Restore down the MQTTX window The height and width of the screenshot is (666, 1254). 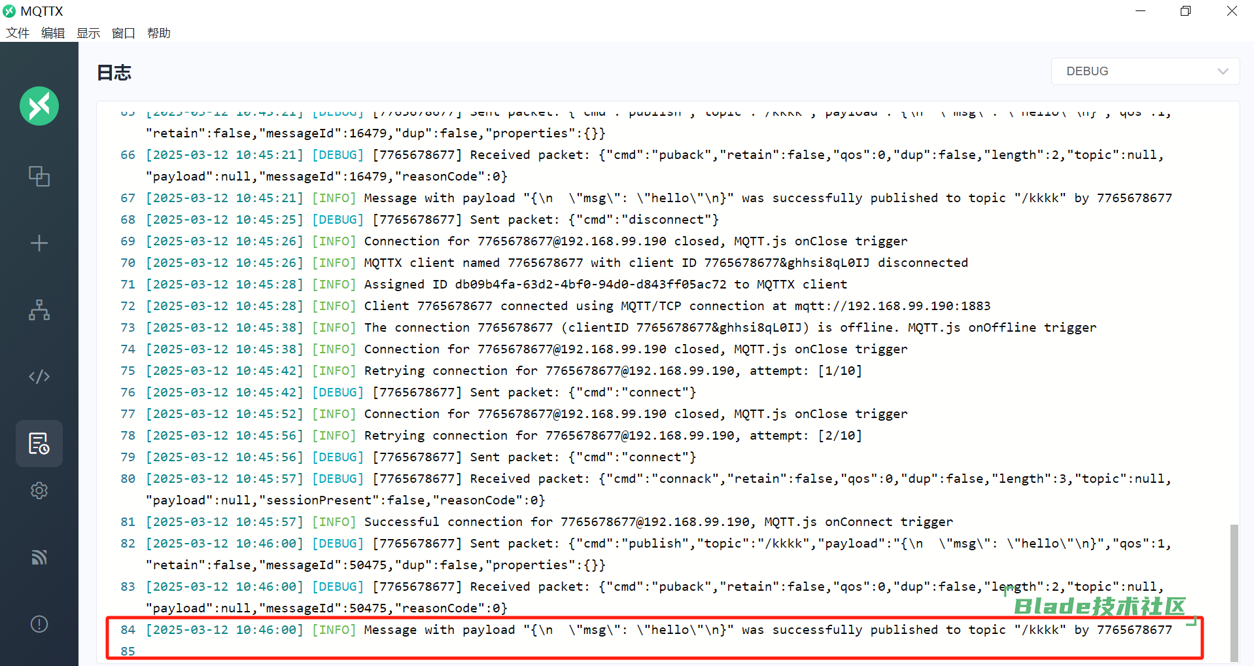tap(1185, 11)
